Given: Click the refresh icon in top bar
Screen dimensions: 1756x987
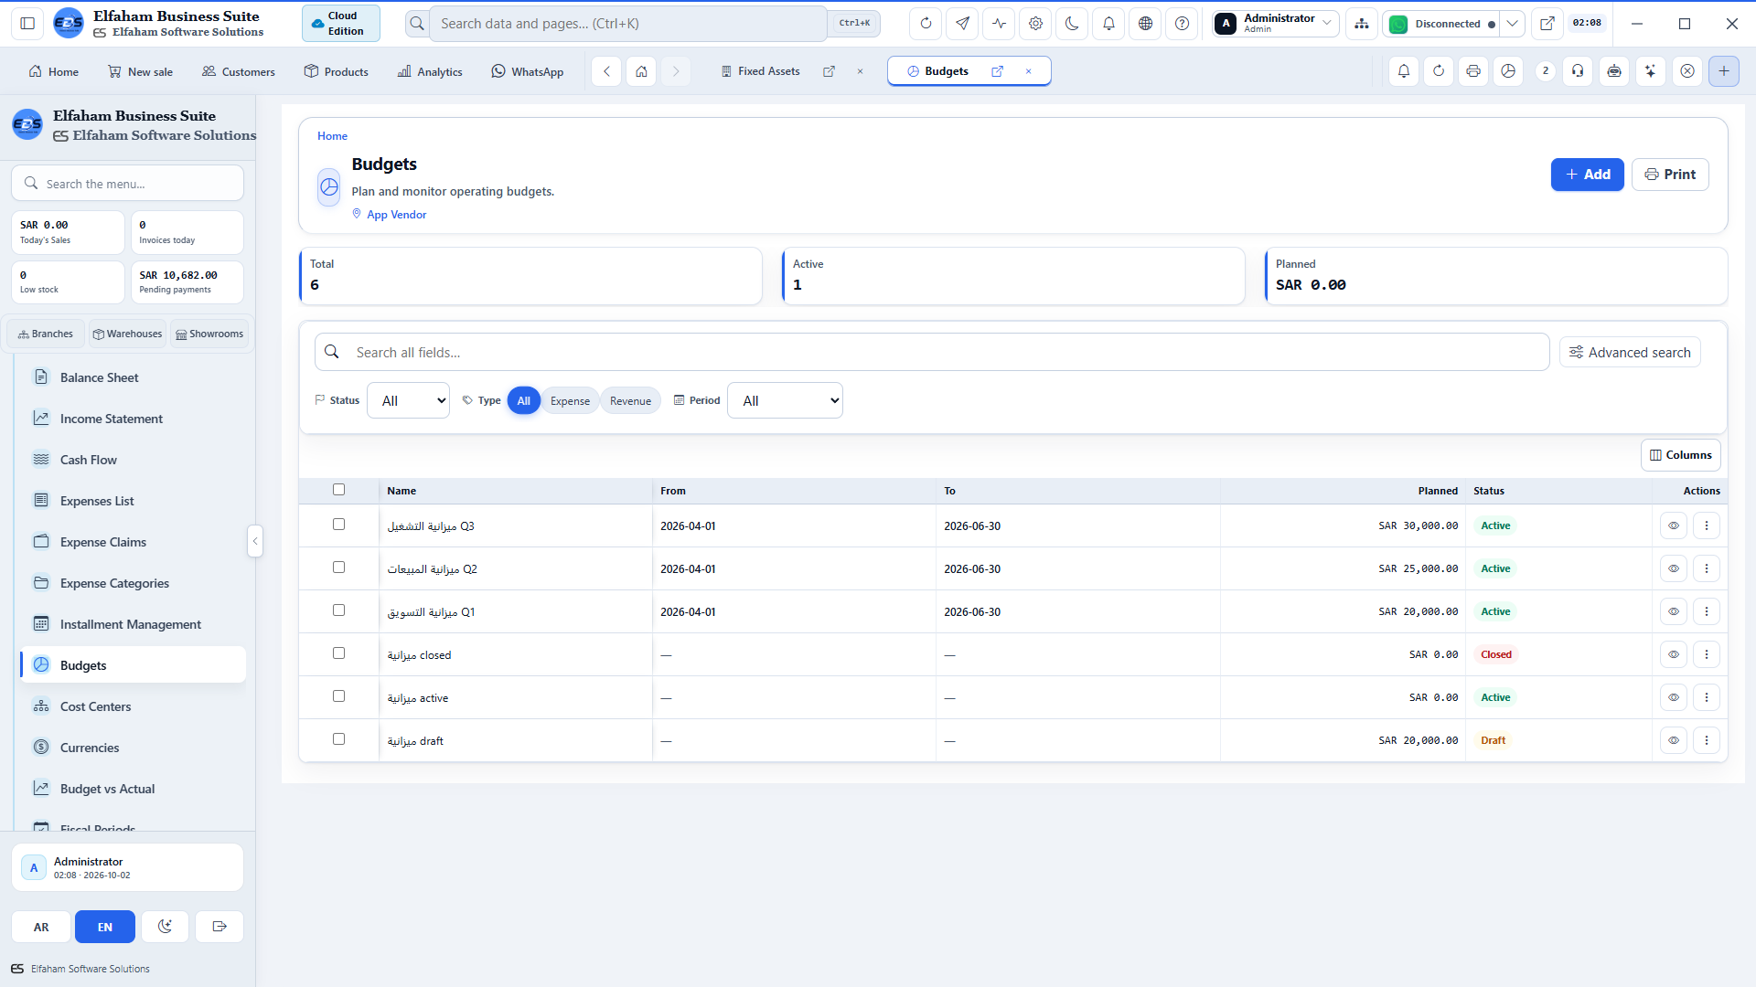Looking at the screenshot, I should click(926, 24).
